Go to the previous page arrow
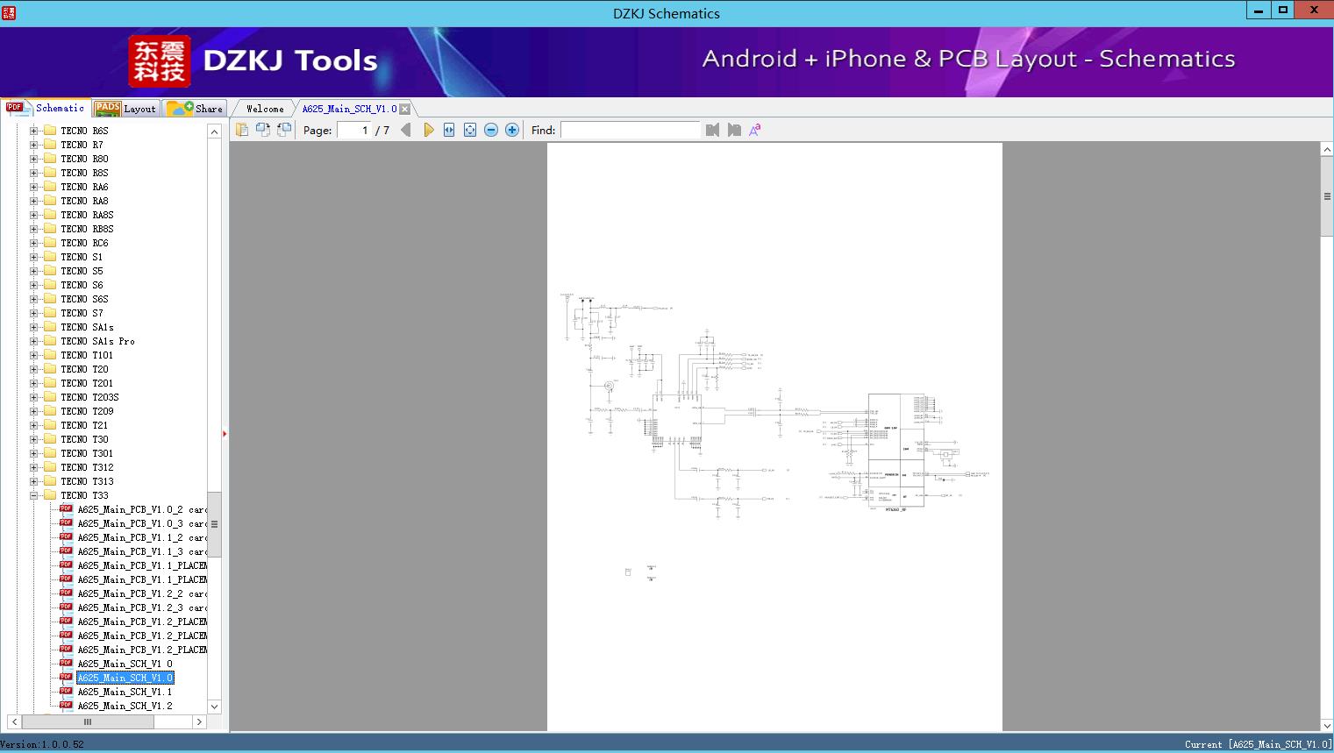The height and width of the screenshot is (753, 1334). (x=406, y=130)
